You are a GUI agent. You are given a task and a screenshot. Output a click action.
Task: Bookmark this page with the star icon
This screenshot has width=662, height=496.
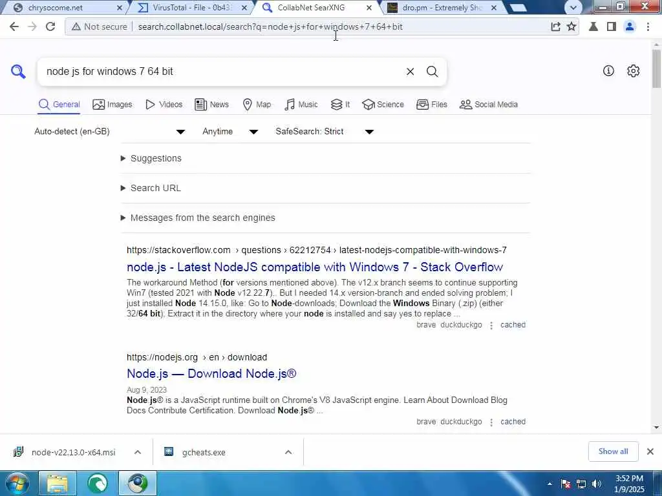pyautogui.click(x=571, y=26)
